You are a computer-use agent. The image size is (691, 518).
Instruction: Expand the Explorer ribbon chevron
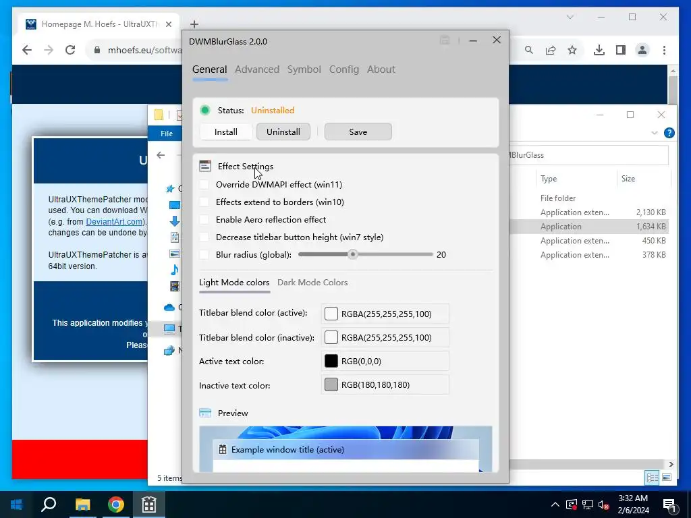pos(655,133)
